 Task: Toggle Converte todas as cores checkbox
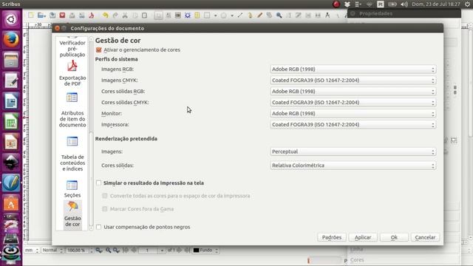coord(105,196)
